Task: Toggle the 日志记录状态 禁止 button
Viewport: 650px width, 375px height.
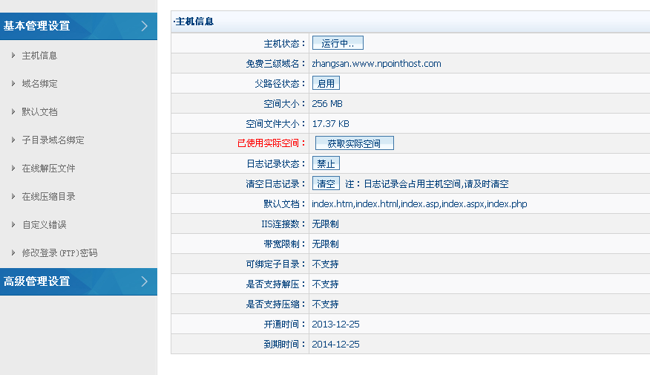Action: tap(326, 163)
